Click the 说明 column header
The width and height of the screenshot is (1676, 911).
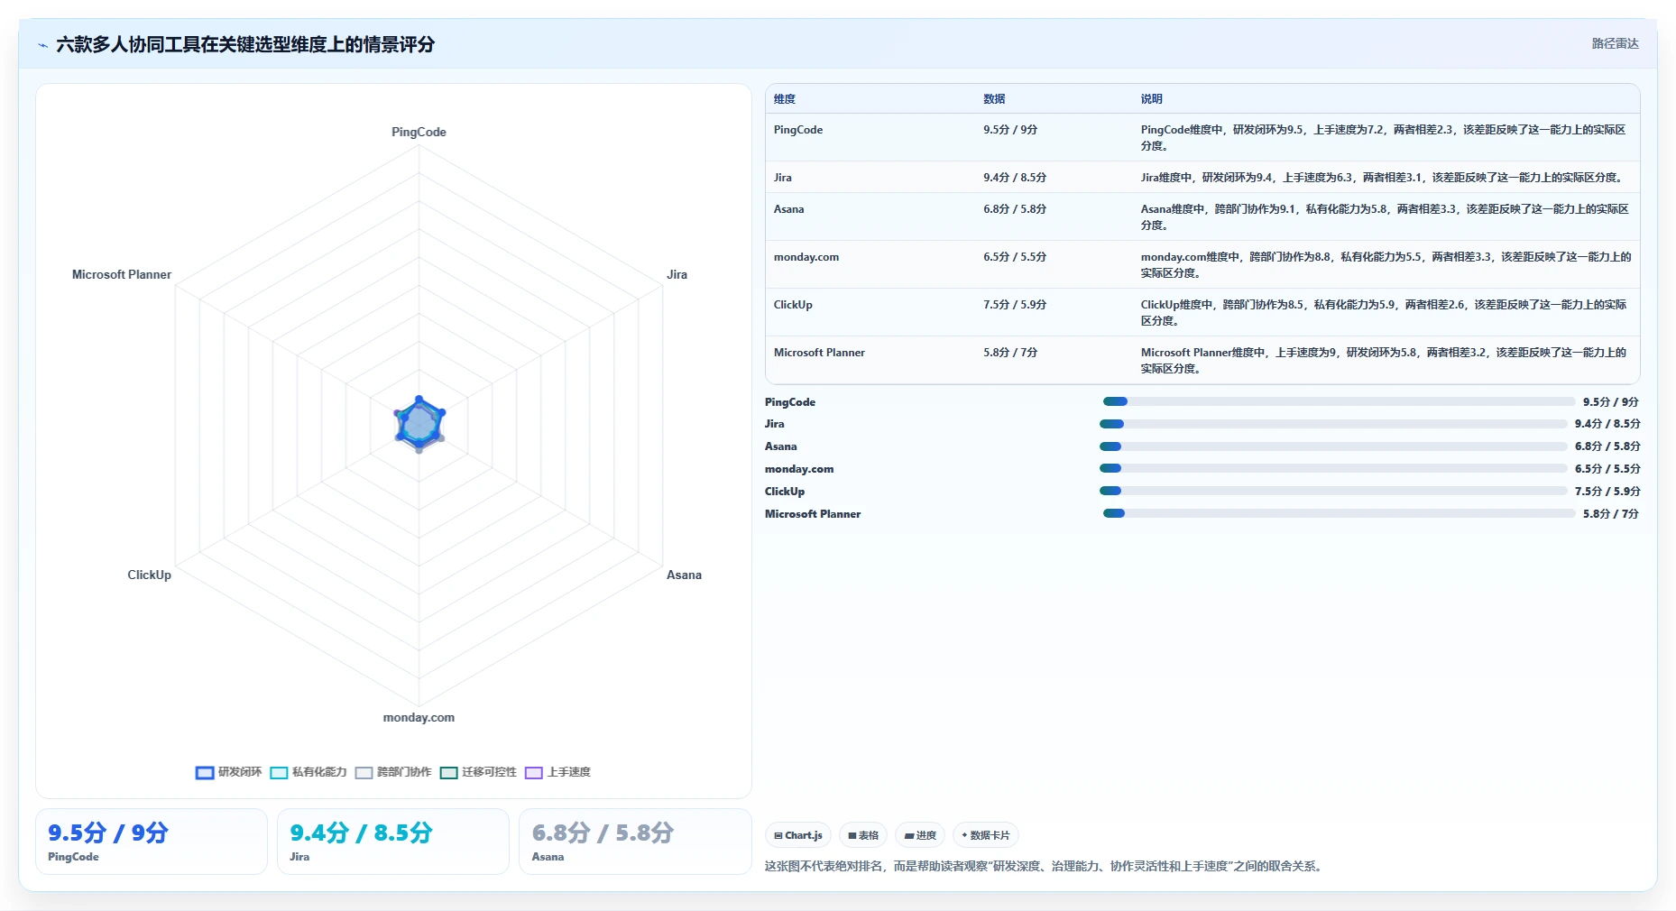[1151, 99]
